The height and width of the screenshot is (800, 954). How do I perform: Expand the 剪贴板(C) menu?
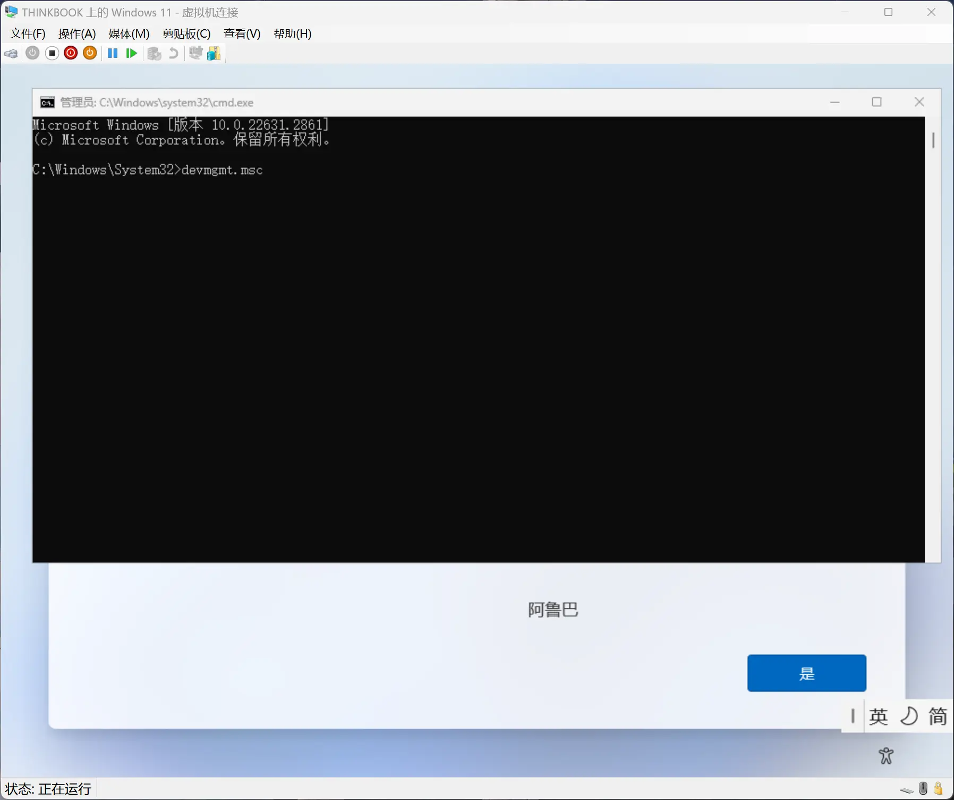(x=186, y=34)
